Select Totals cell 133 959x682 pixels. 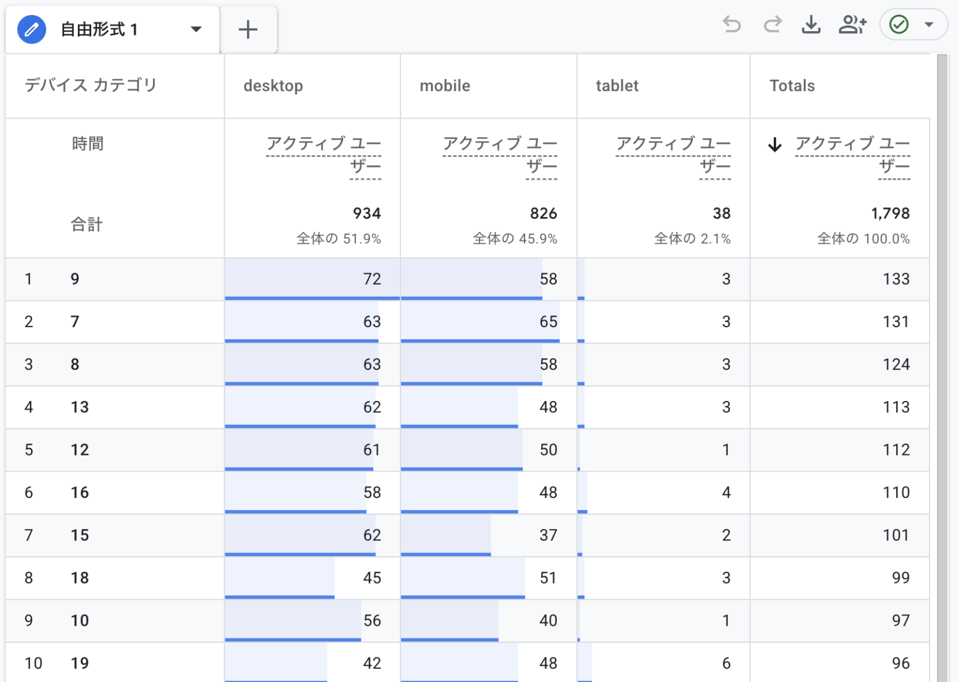840,279
